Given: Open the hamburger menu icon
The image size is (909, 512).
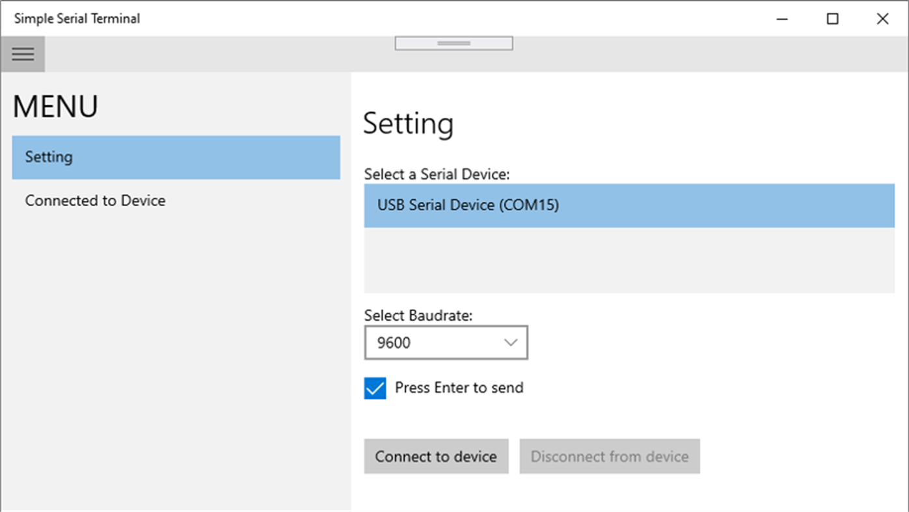Looking at the screenshot, I should 23,54.
